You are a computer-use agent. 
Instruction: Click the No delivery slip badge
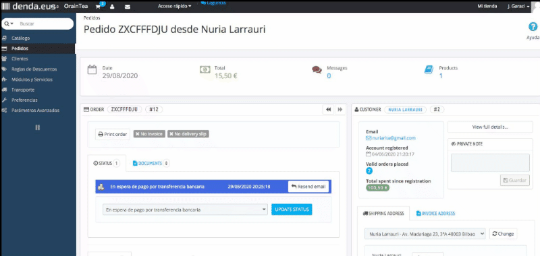(188, 134)
